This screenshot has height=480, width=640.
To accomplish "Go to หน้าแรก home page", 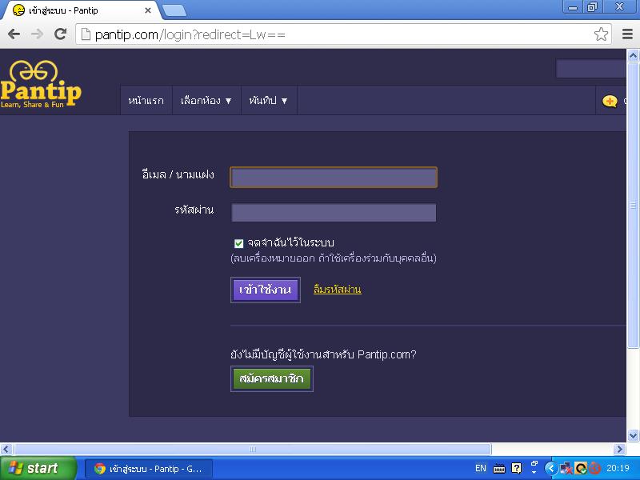I will click(x=146, y=101).
